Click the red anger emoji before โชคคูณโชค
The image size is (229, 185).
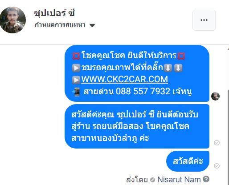pyautogui.click(x=76, y=56)
